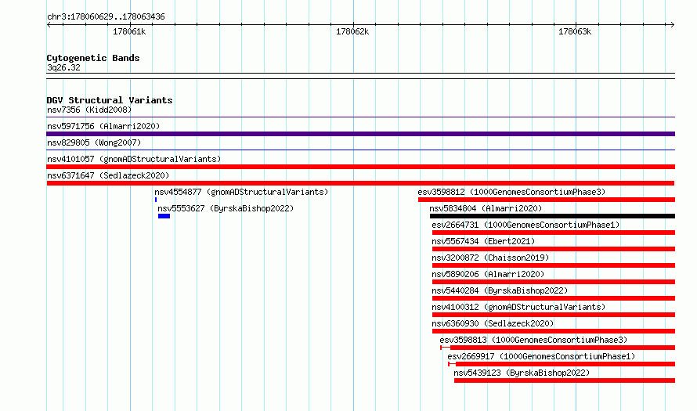The width and height of the screenshot is (697, 411).
Task: Click the esv3598813 red bar
Action: (558, 348)
